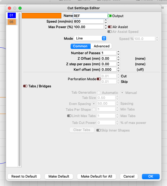Select layer 05 in the layer list

pos(12,22)
